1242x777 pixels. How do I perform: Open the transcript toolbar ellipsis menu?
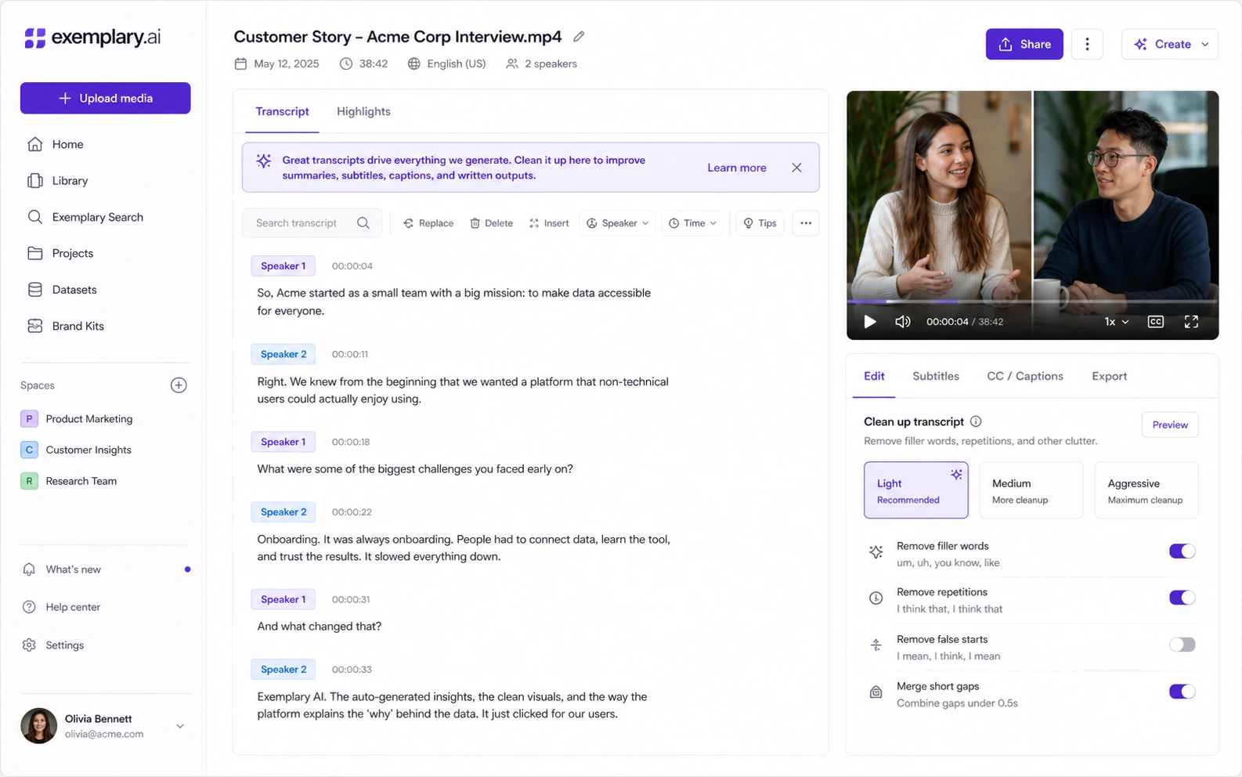(806, 223)
